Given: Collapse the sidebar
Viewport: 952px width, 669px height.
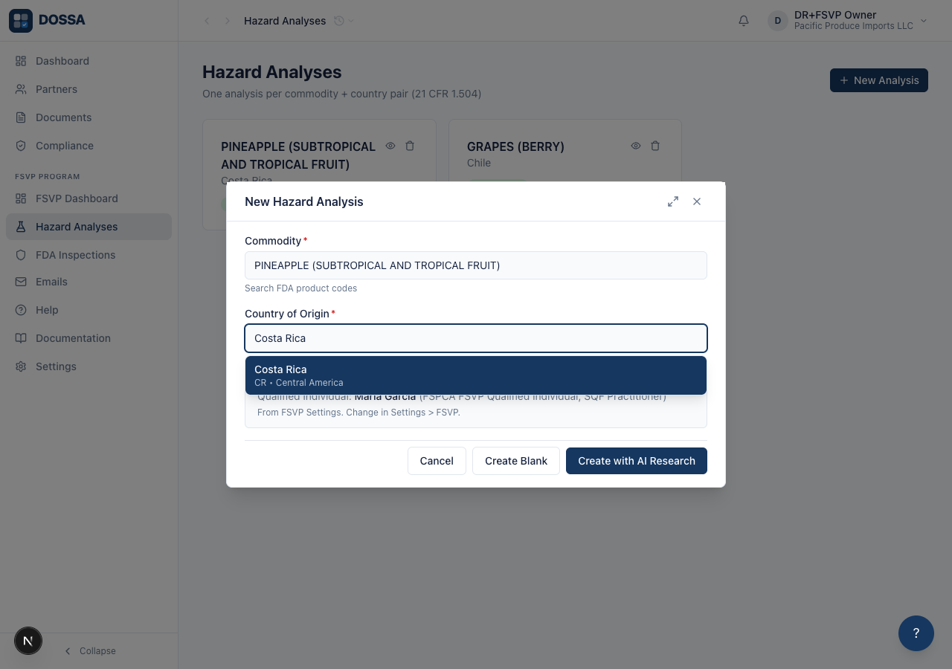Looking at the screenshot, I should pyautogui.click(x=89, y=651).
